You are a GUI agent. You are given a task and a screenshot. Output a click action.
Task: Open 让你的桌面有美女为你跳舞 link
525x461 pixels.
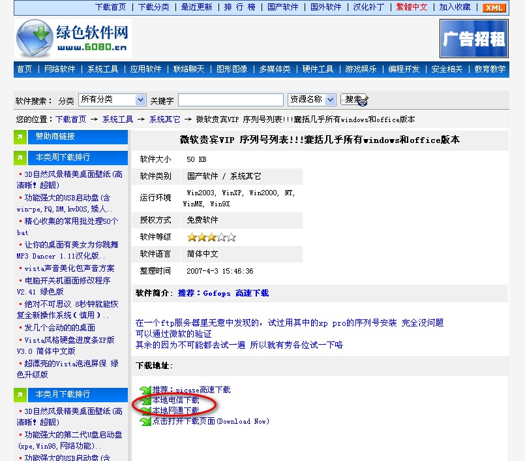(x=68, y=251)
